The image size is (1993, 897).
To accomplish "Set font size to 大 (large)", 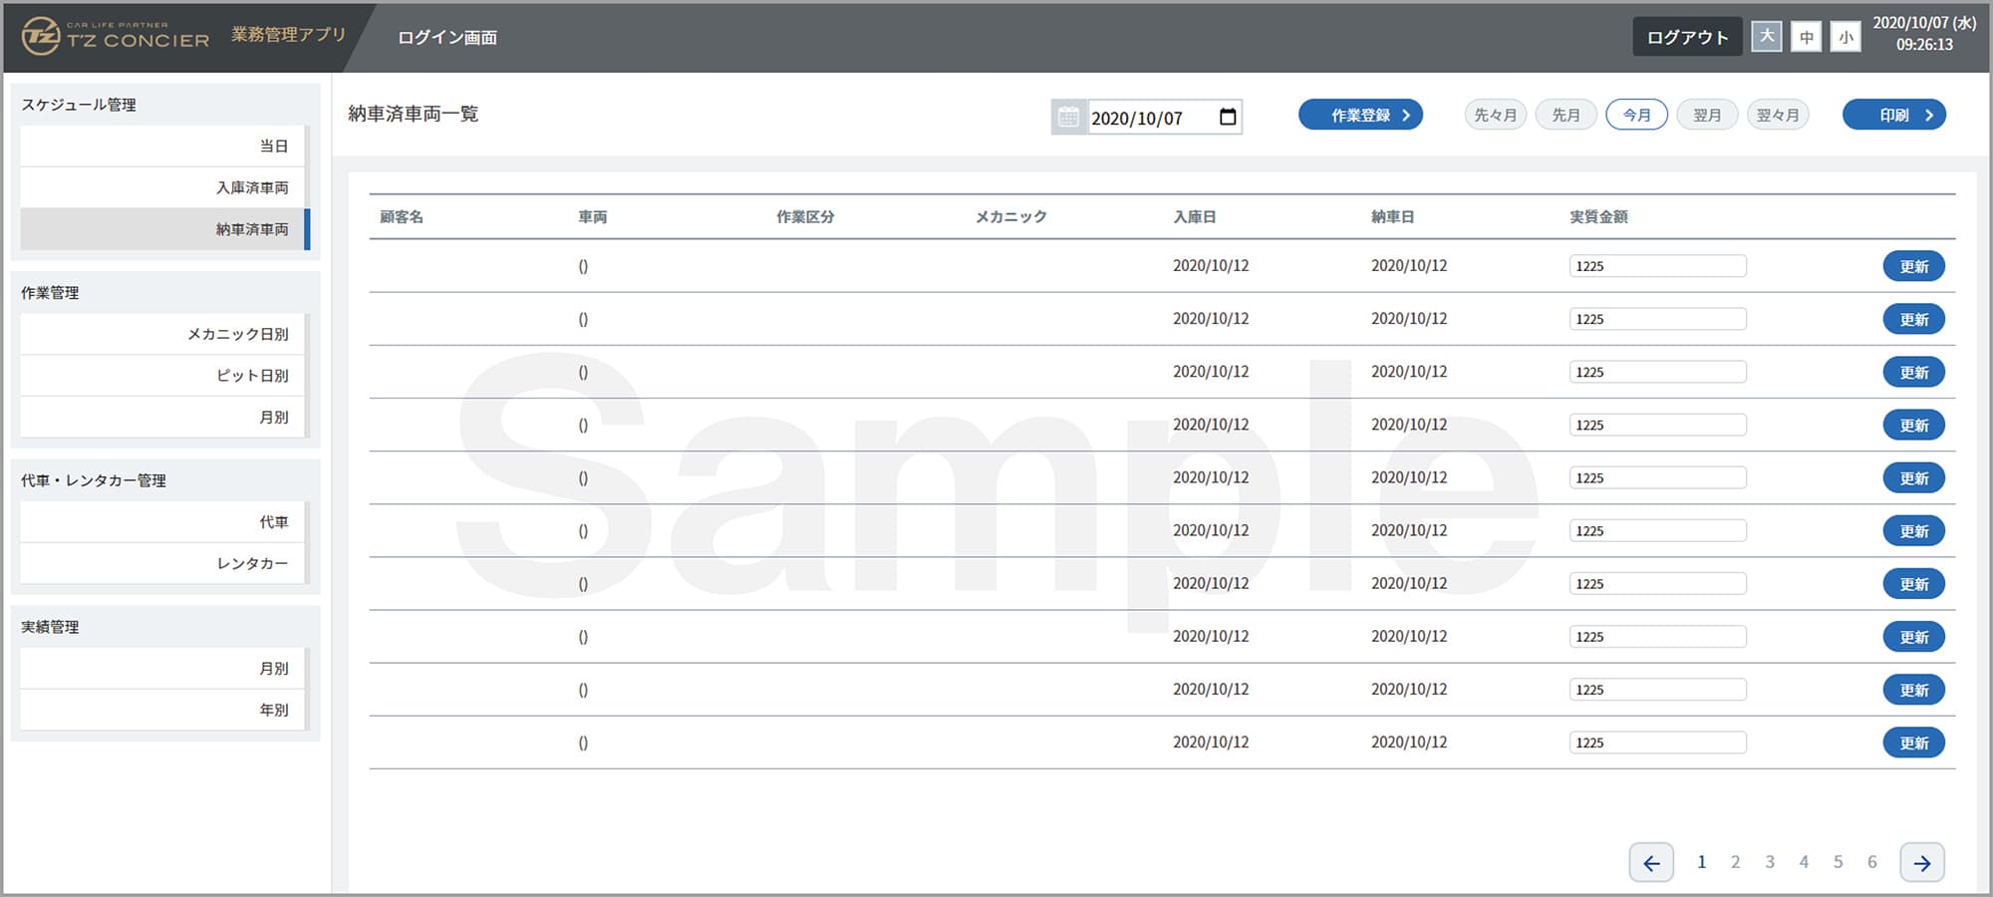I will coord(1767,37).
